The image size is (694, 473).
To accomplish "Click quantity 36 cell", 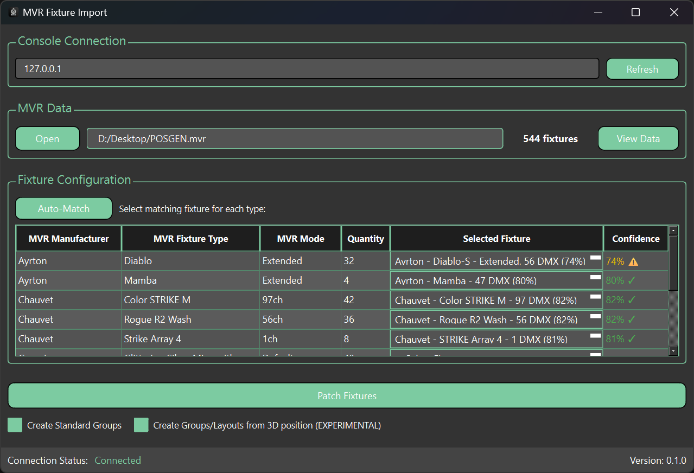I will point(366,319).
